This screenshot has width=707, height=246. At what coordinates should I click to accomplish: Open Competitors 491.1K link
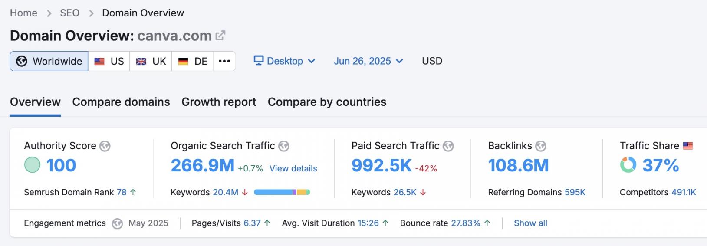click(684, 192)
